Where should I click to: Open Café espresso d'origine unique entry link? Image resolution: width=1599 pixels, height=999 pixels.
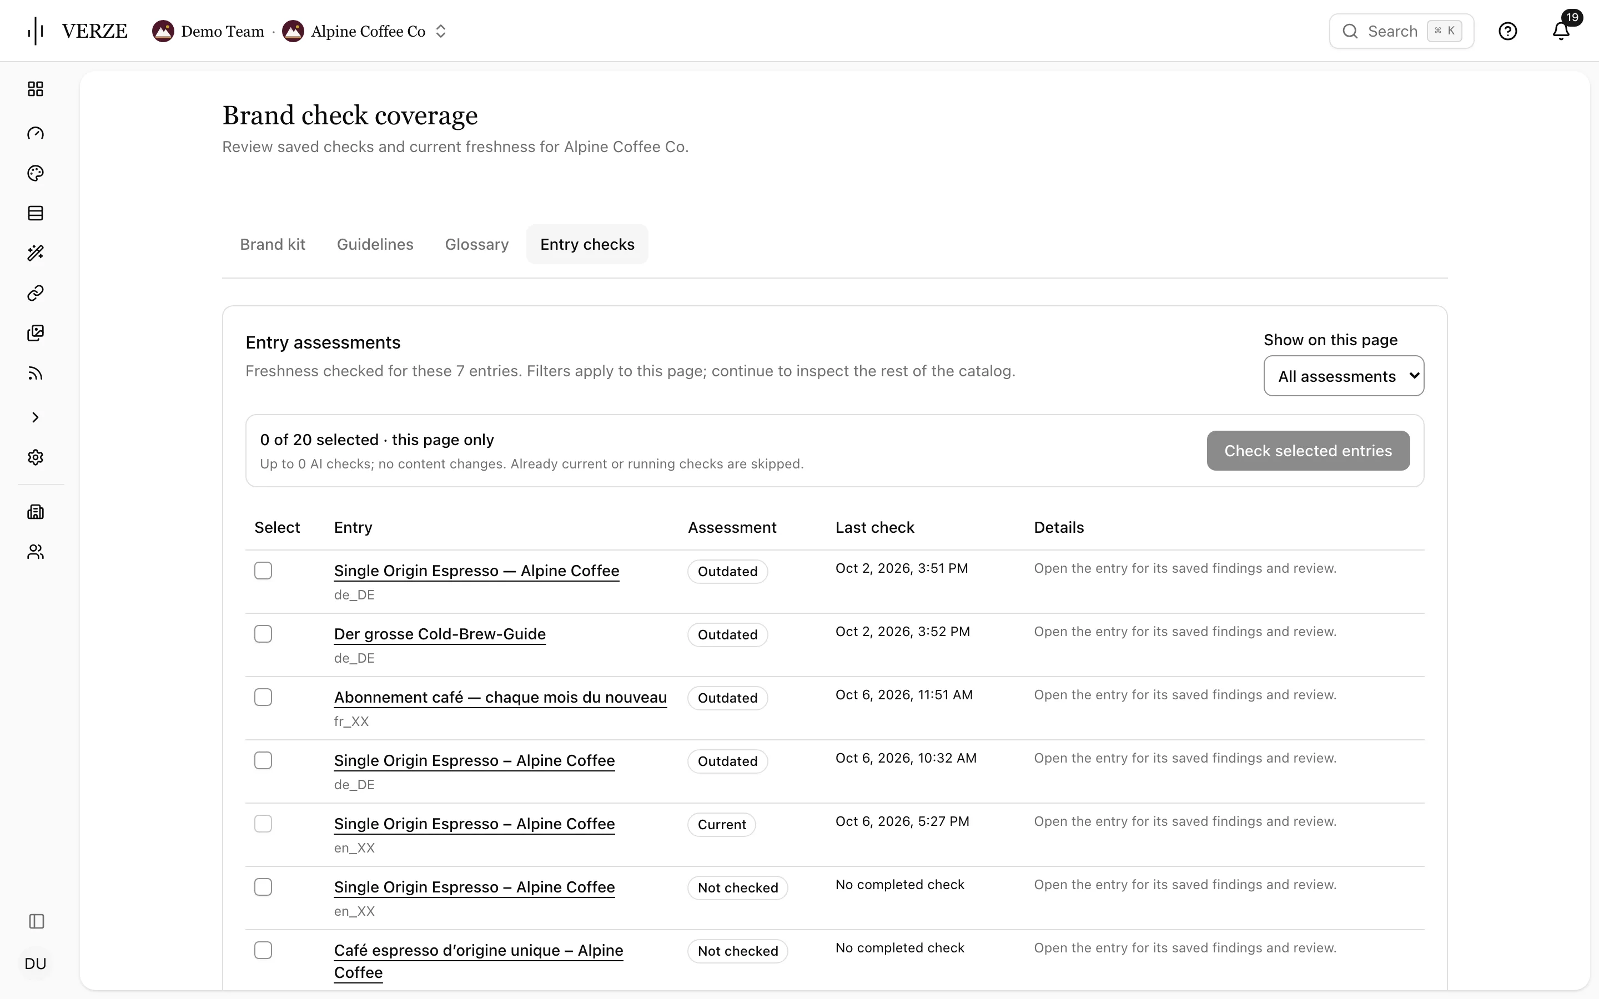coord(479,961)
